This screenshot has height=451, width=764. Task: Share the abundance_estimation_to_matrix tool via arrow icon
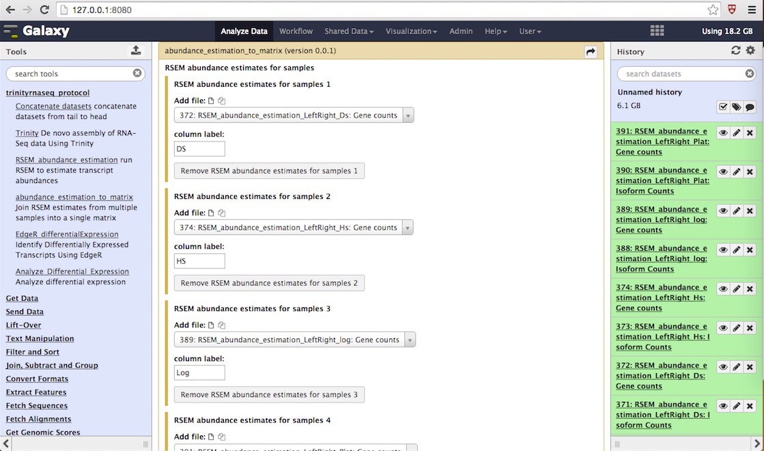(x=591, y=51)
